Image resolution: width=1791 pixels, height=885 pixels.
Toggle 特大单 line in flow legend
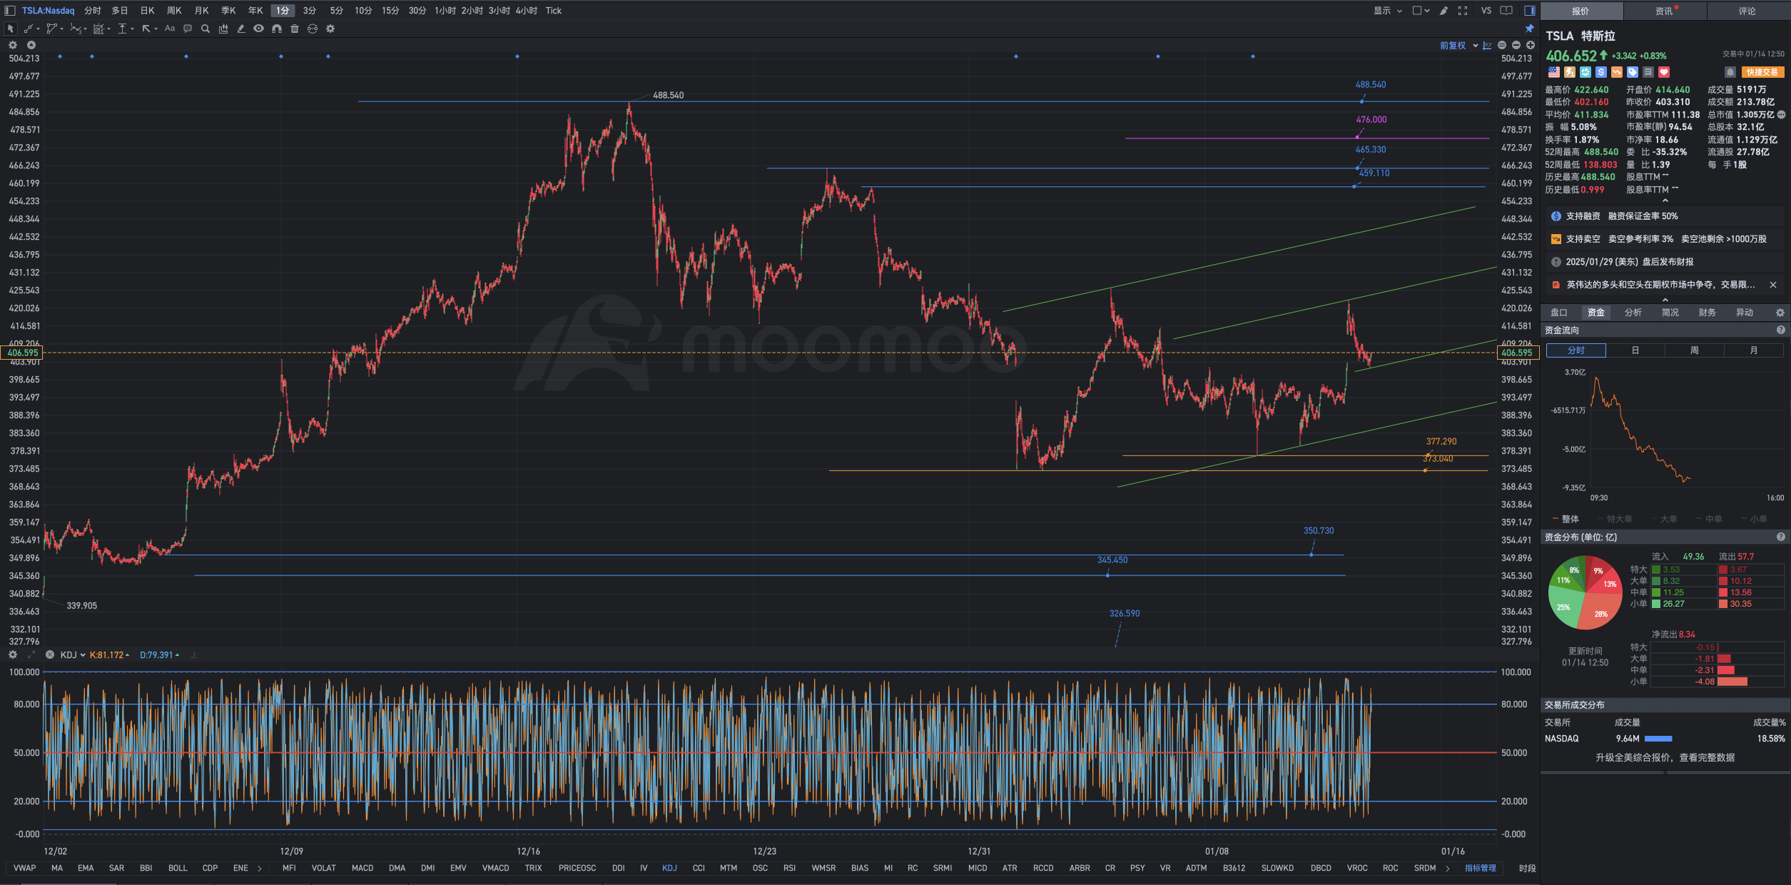(1614, 519)
